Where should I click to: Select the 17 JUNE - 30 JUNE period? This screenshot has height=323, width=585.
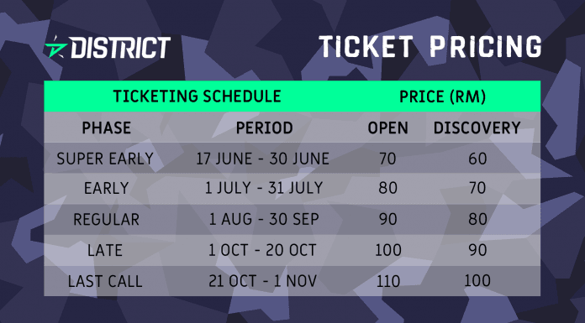(x=262, y=159)
